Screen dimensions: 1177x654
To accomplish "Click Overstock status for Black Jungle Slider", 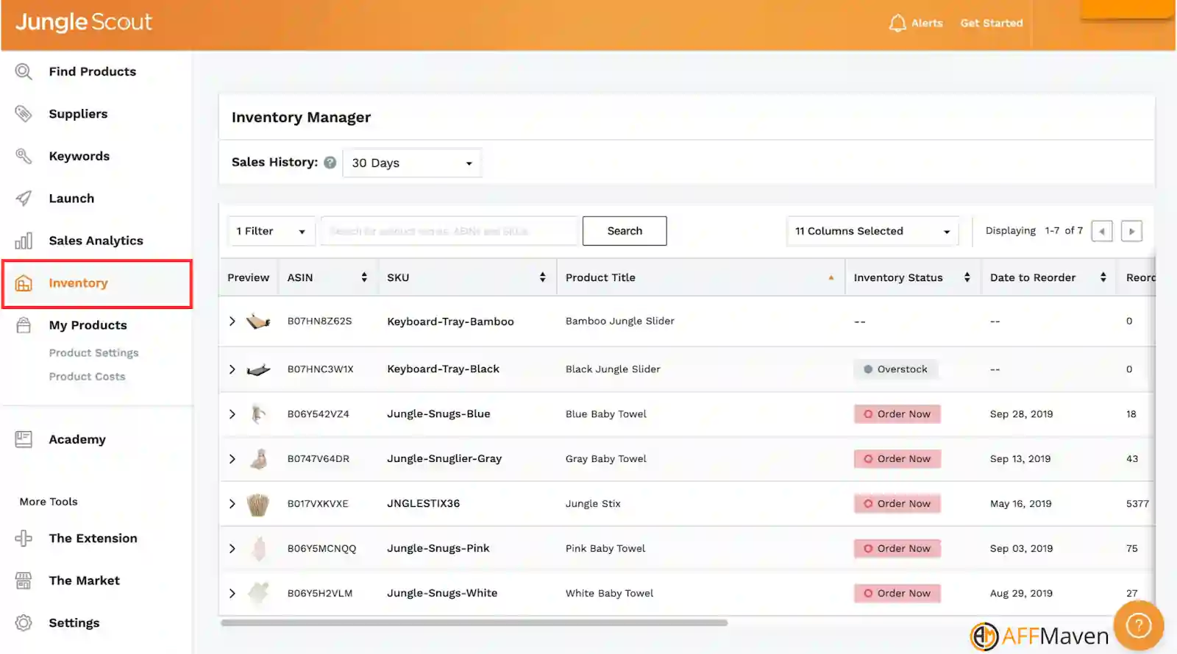I will (896, 369).
